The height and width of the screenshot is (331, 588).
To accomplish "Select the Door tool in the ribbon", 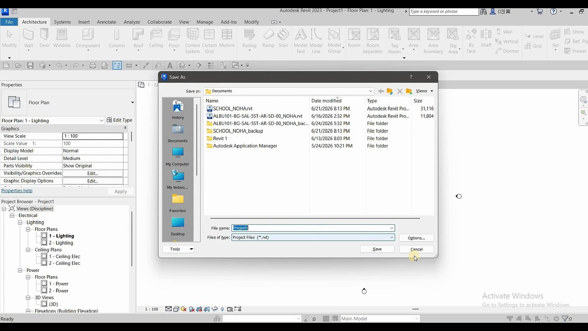I will [x=45, y=39].
